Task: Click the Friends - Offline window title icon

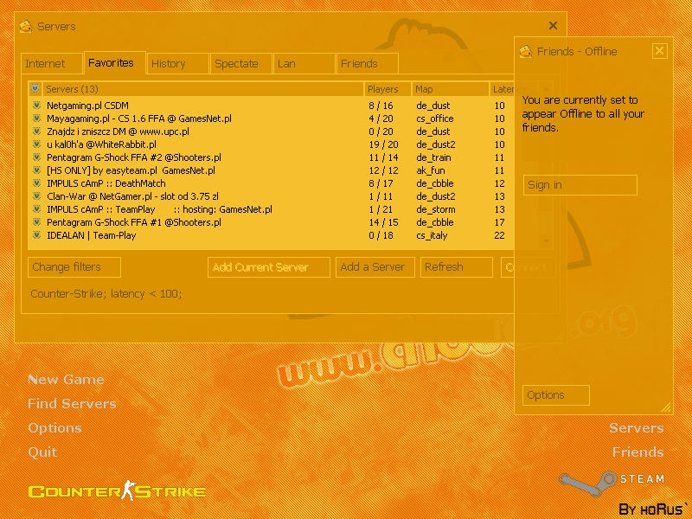Action: (526, 51)
